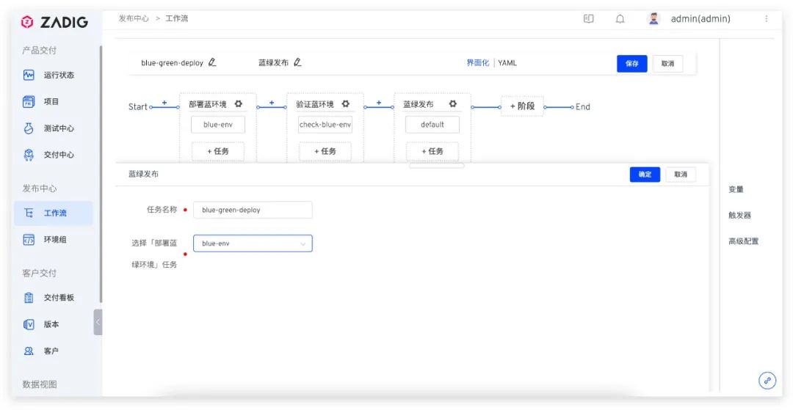Select the check-blue-env task
The image size is (793, 410).
pyautogui.click(x=325, y=125)
